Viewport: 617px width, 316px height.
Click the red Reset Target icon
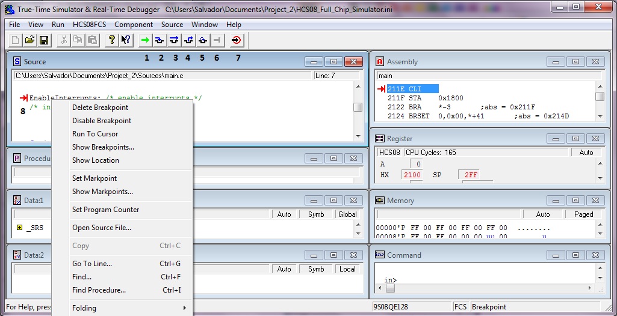[x=237, y=40]
